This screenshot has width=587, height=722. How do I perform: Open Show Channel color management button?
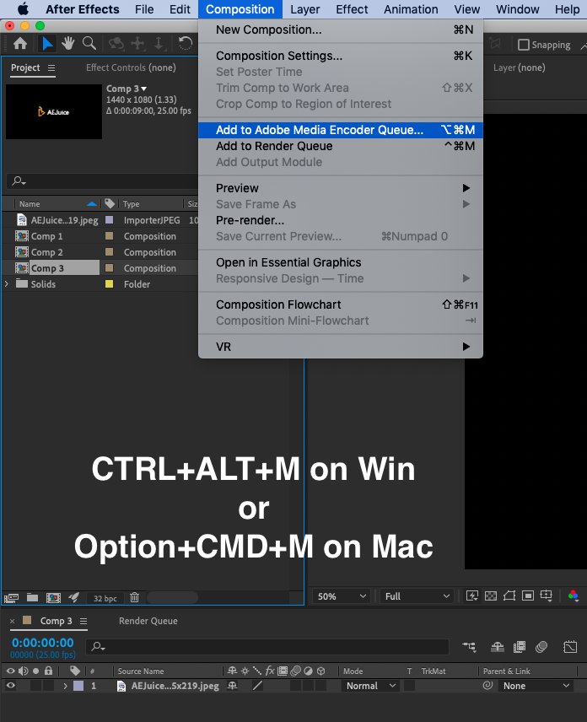tap(574, 595)
